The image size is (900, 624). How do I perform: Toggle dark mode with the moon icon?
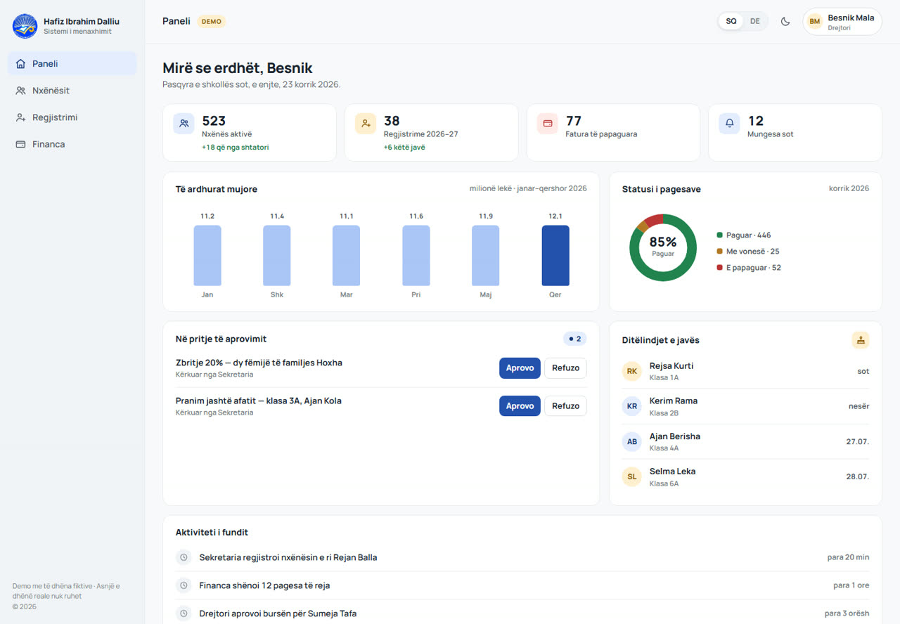785,21
